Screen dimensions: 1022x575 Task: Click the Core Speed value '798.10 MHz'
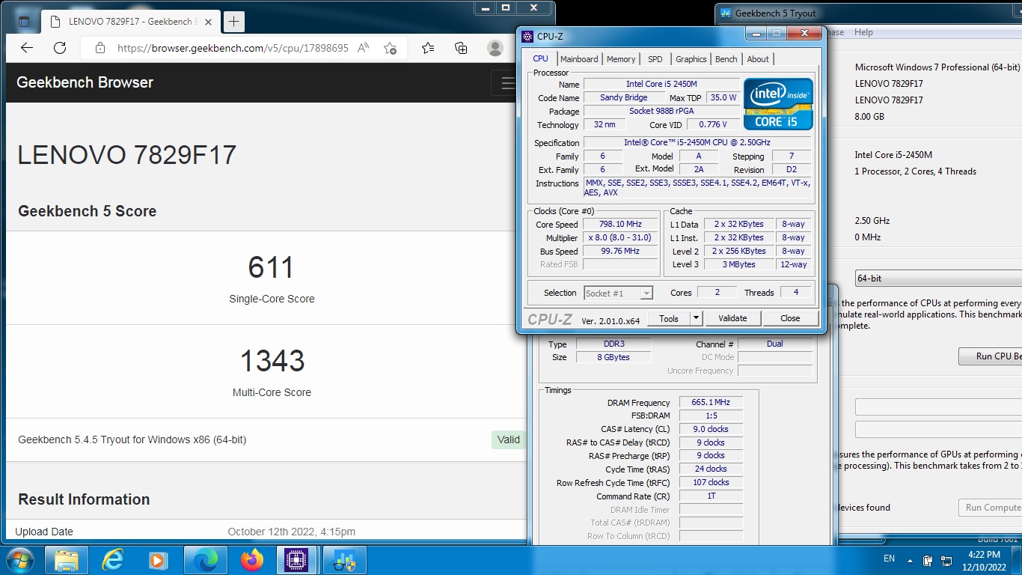[620, 224]
